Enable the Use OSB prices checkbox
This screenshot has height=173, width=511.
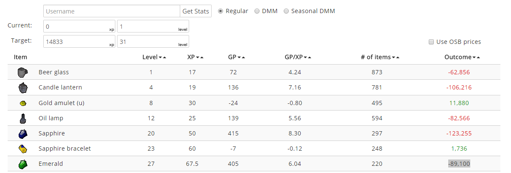pos(431,42)
